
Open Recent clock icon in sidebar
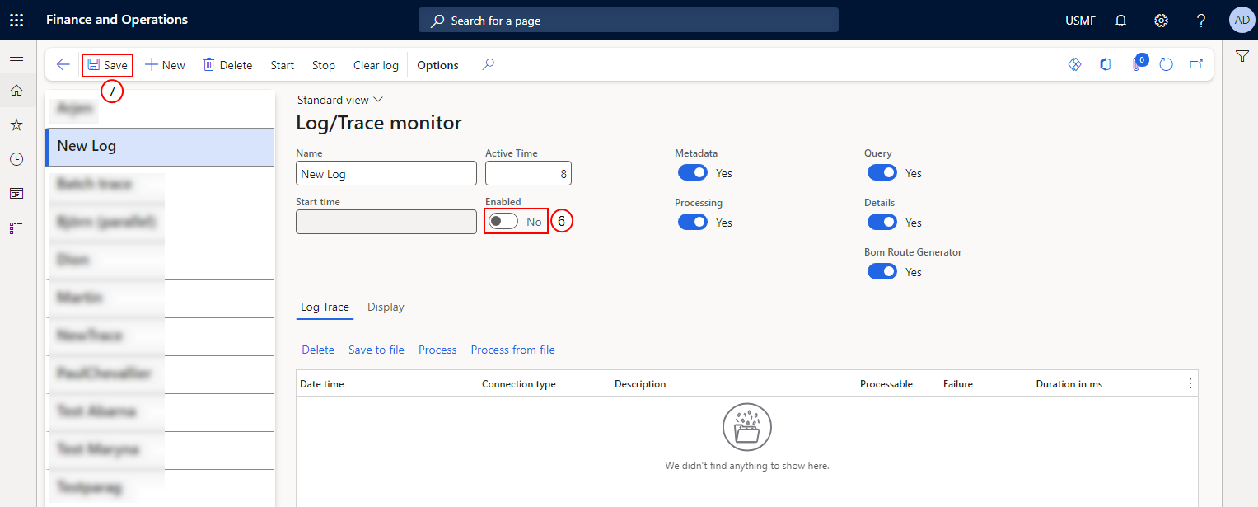pos(16,159)
